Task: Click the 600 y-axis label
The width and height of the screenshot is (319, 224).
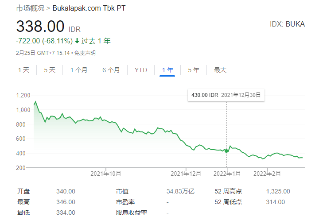Action: point(21,139)
